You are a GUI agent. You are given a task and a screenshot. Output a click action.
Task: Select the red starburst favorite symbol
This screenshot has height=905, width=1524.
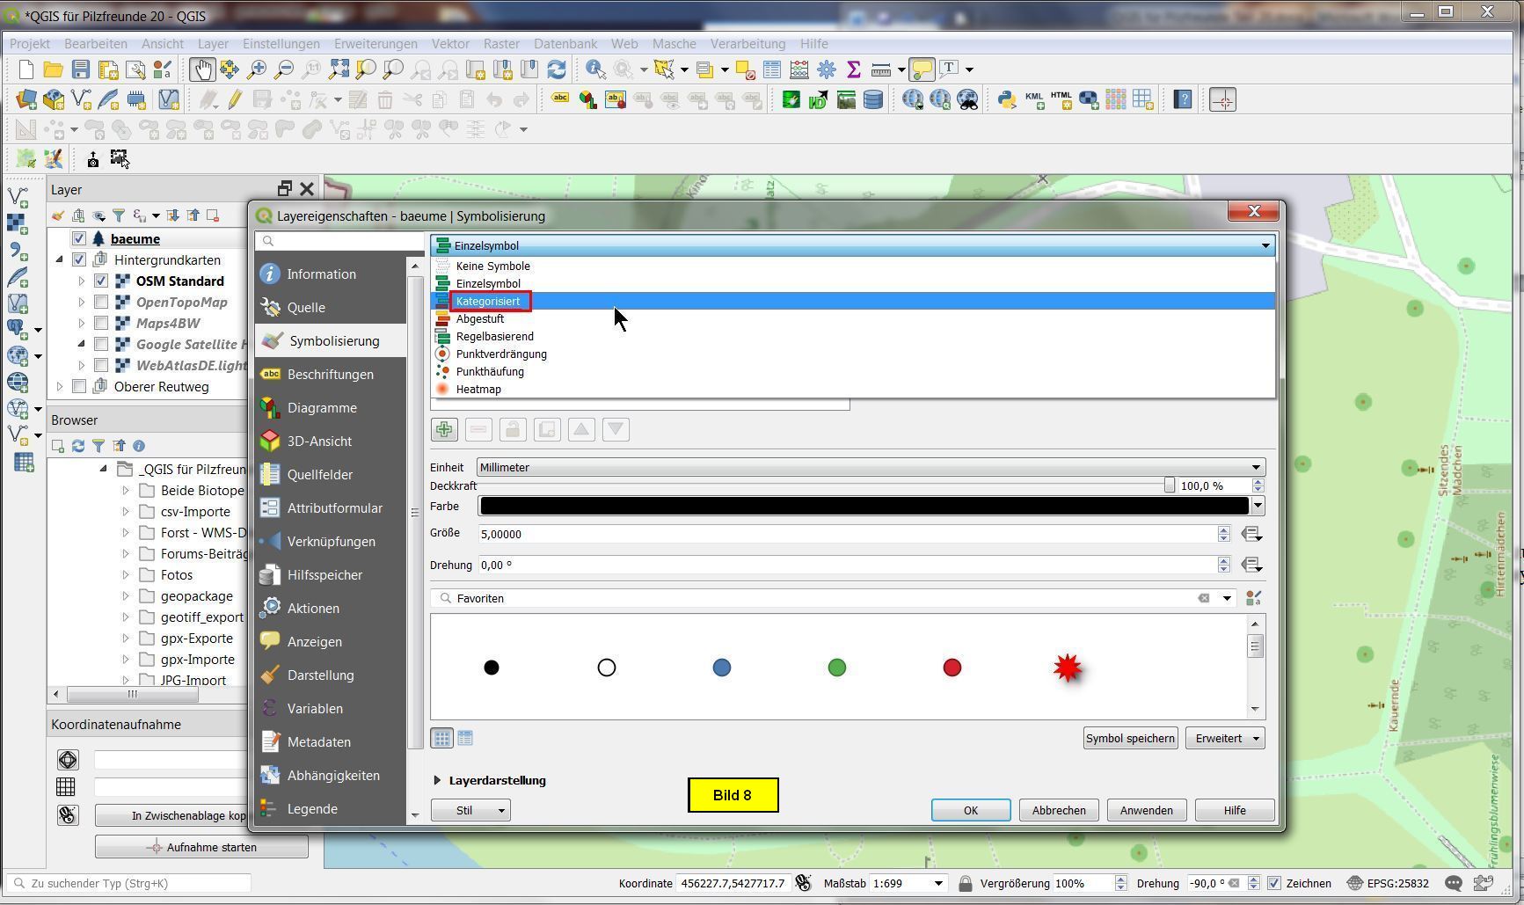[1067, 668]
